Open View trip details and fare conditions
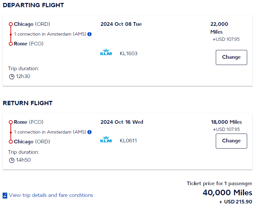 tap(51, 195)
